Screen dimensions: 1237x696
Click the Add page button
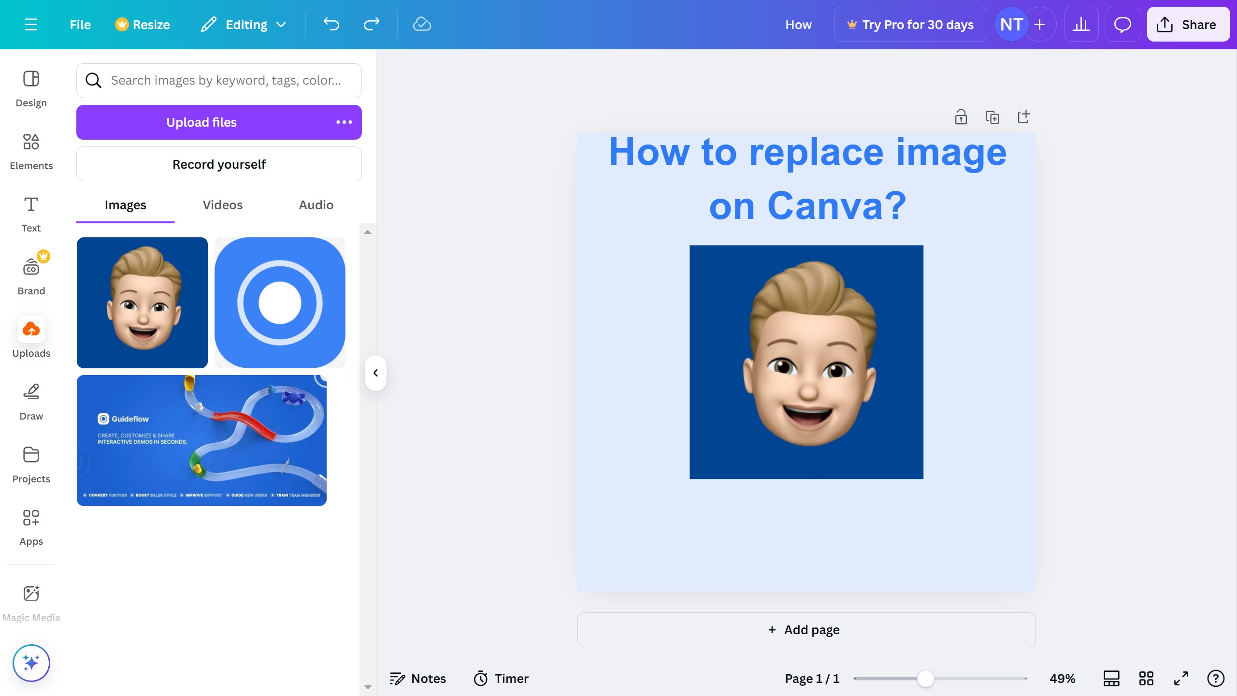click(x=806, y=630)
